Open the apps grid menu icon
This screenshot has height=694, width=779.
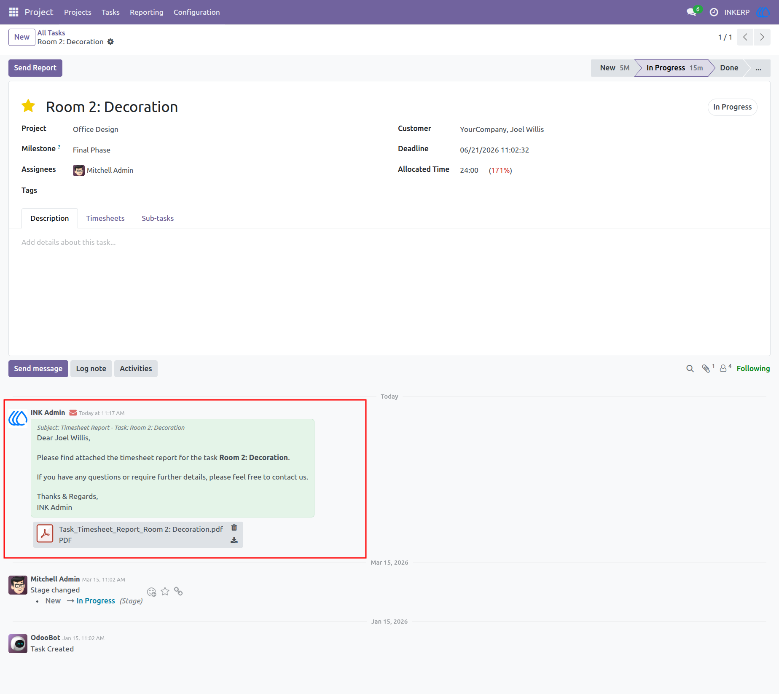pos(13,12)
